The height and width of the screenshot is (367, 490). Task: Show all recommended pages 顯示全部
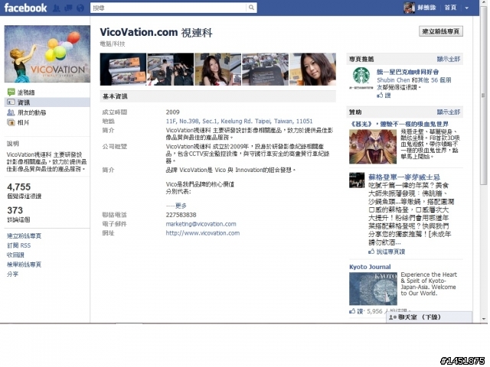[449, 59]
